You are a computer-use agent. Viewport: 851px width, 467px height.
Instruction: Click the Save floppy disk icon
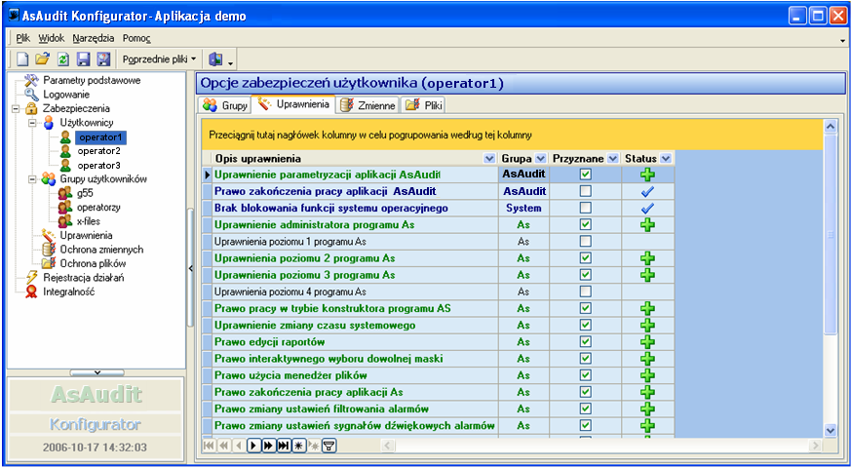click(83, 59)
